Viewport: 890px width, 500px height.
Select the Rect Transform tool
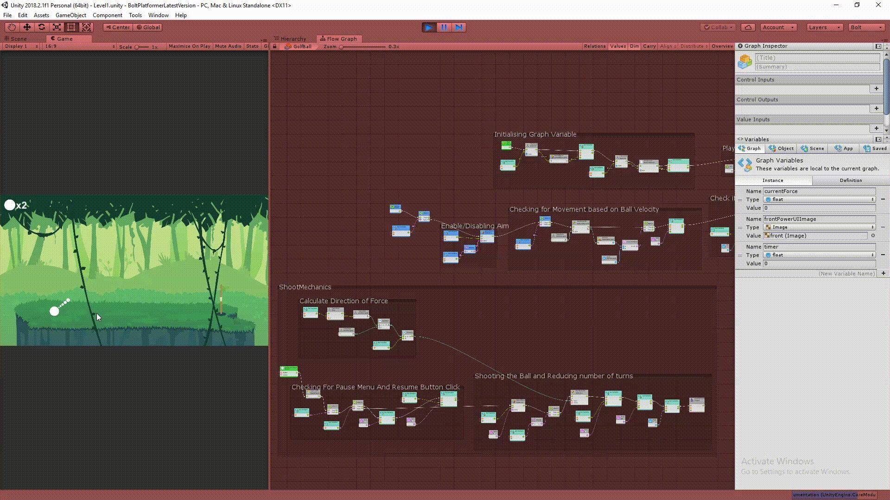tap(71, 27)
